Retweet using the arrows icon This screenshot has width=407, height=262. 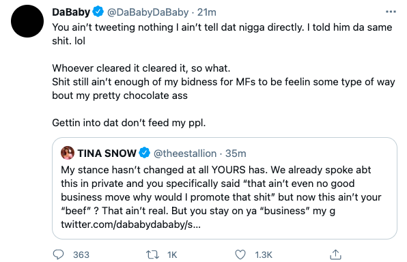153,254
